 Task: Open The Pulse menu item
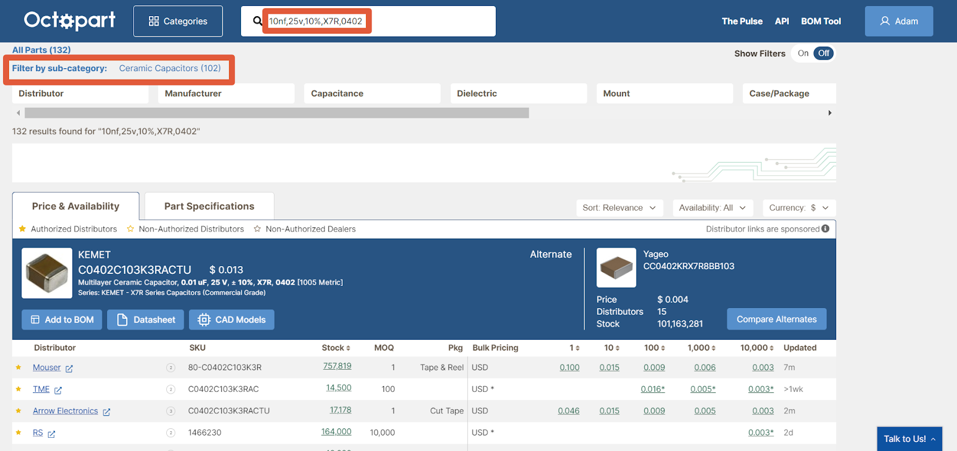pos(742,21)
